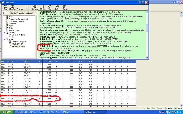Print the topic using Drukuj

click(57, 7)
